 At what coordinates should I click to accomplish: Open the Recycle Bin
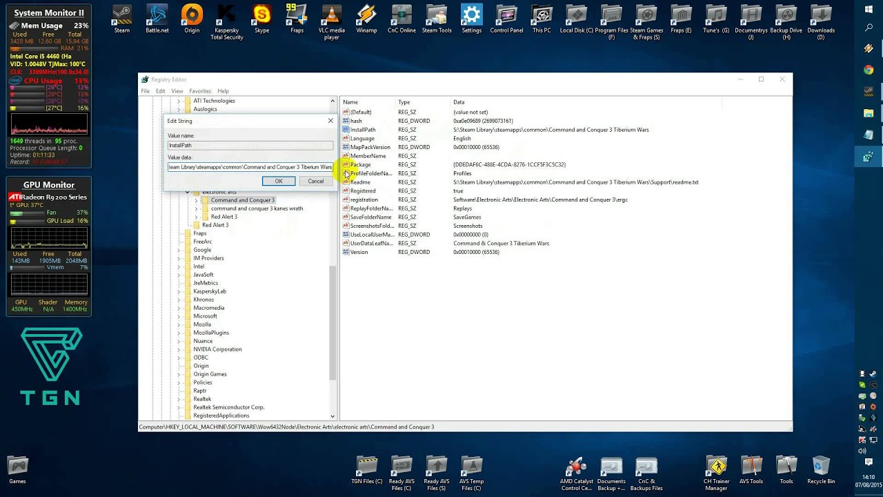pyautogui.click(x=821, y=469)
